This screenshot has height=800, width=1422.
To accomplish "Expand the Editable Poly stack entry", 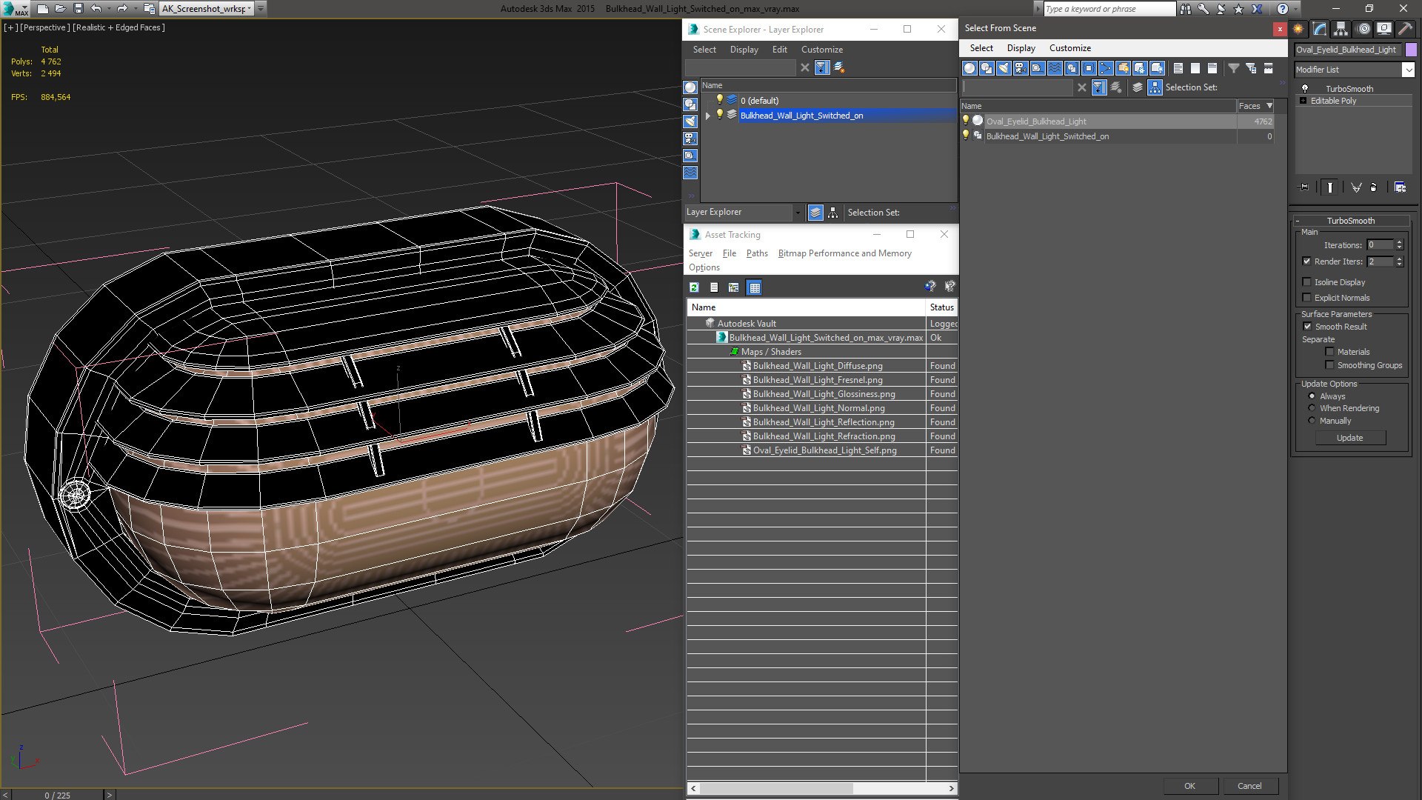I will click(1303, 101).
